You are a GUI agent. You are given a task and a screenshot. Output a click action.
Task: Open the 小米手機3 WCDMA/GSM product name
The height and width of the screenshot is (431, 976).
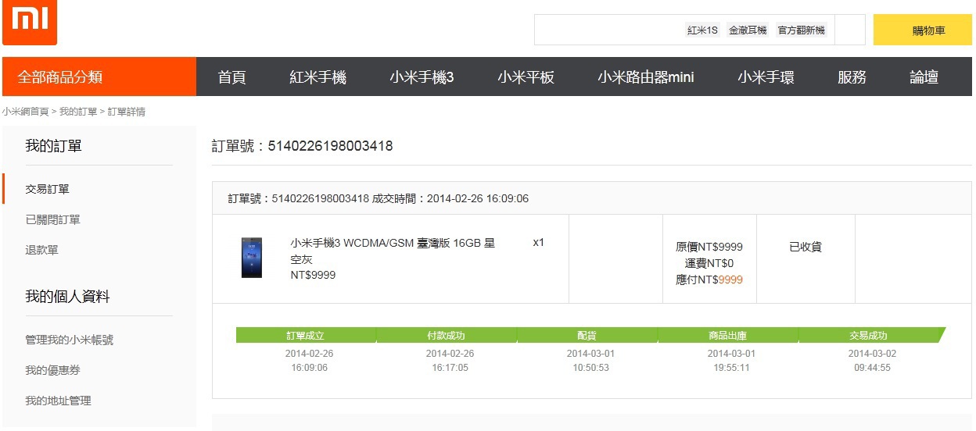tap(393, 251)
